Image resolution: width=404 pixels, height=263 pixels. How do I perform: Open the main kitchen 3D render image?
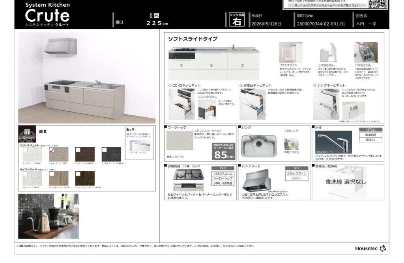(x=87, y=78)
